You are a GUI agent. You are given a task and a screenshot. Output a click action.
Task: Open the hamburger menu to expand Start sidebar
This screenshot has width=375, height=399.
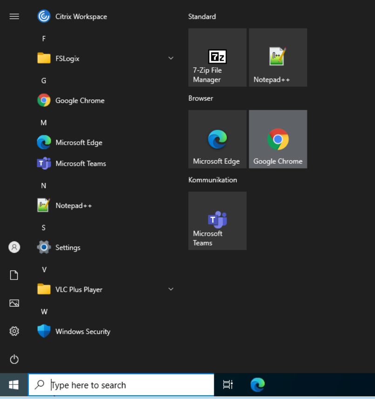[14, 16]
